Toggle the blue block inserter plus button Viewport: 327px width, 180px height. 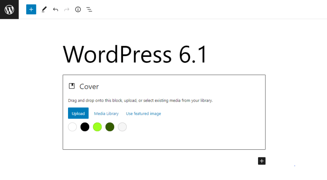coord(31,9)
